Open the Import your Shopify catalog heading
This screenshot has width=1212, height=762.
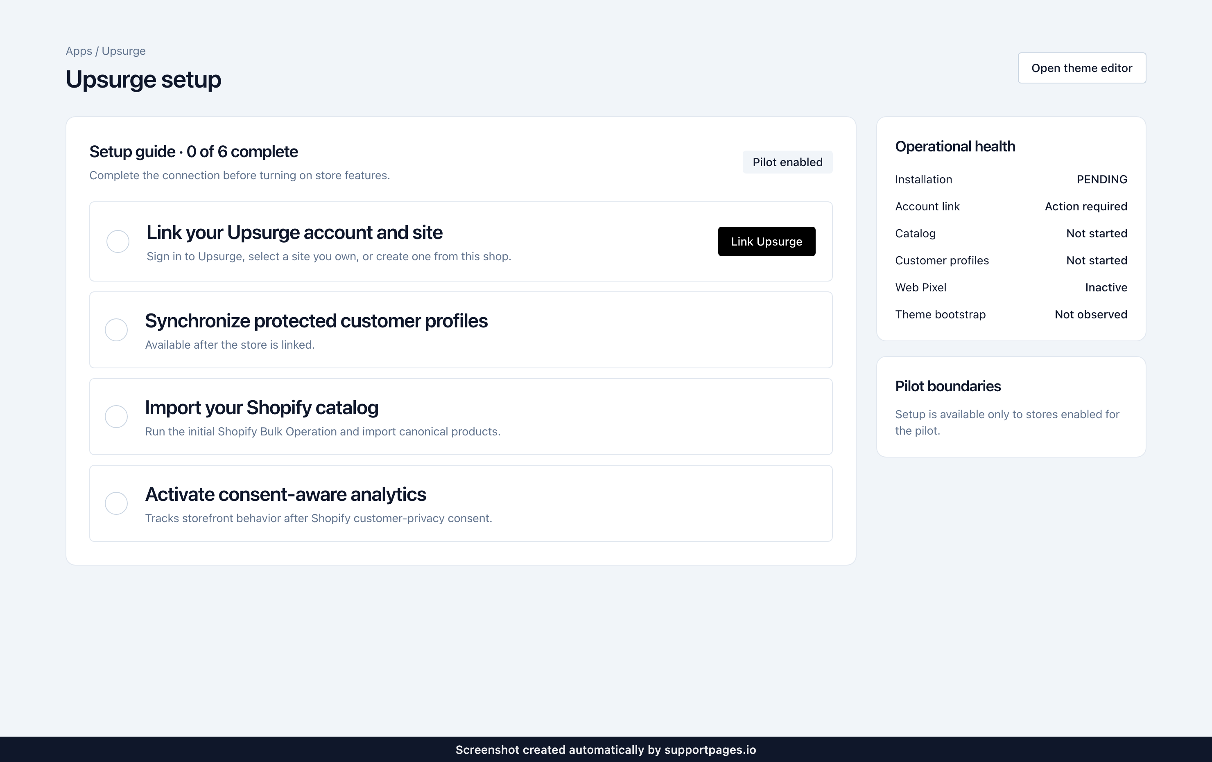pyautogui.click(x=262, y=408)
